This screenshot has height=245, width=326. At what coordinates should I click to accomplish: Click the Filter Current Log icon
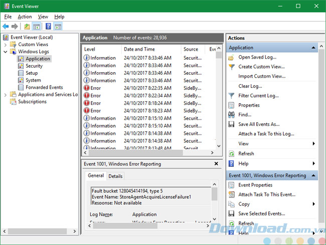click(231, 95)
